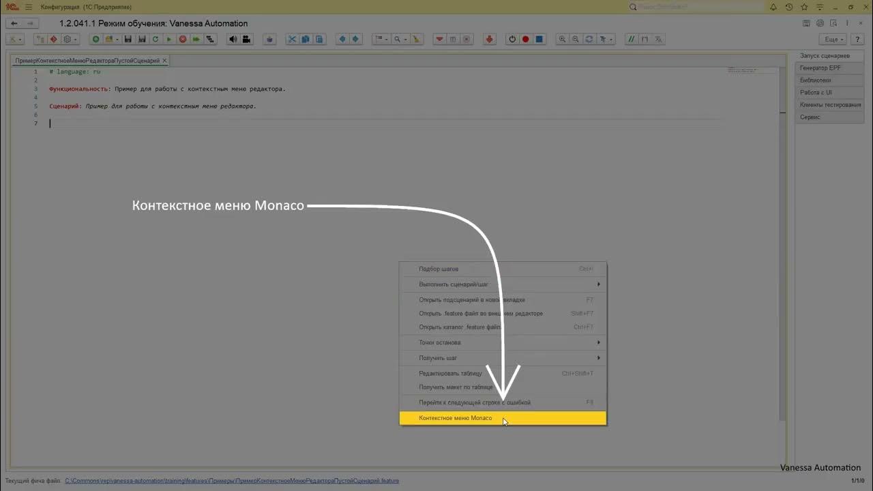Expand Выполнить сценарий/шаг submenu
873x491 pixels.
tap(503, 284)
